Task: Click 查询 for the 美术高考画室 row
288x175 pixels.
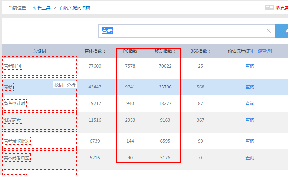Action: 250,158
